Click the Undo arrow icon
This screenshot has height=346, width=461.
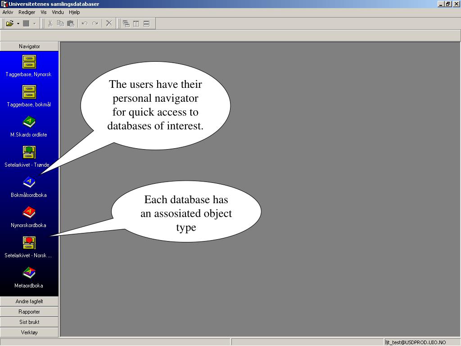click(85, 23)
